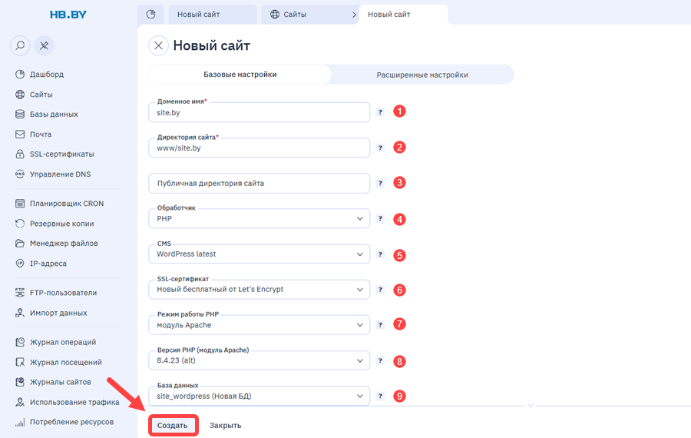This screenshot has width=691, height=438.
Task: Close the Новый сайт form with X icon
Action: [159, 45]
